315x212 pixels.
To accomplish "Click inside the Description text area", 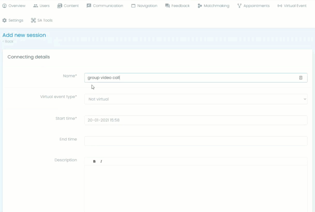I will coord(196,189).
